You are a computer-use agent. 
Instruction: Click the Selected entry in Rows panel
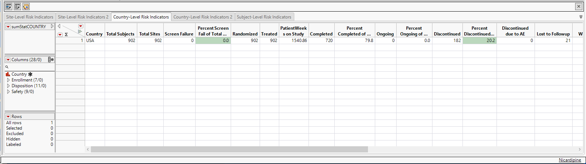click(x=14, y=128)
